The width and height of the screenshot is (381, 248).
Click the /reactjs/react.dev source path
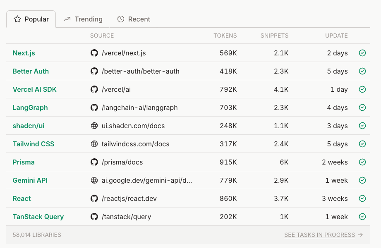[129, 199]
